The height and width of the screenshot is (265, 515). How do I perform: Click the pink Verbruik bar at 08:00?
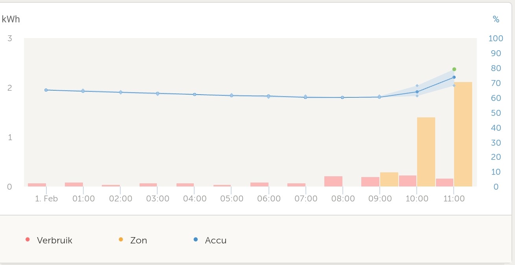[x=333, y=181]
